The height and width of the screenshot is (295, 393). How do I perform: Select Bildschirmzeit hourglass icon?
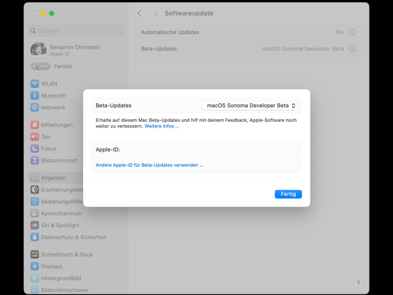35,160
